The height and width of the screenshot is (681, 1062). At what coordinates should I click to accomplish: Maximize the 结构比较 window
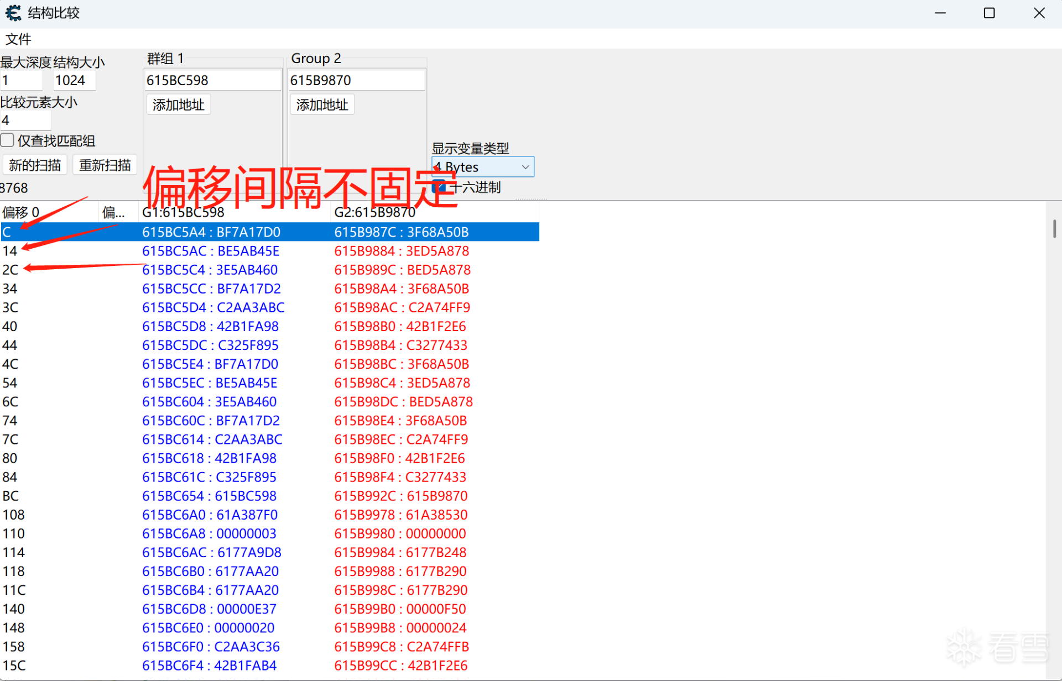coord(989,13)
